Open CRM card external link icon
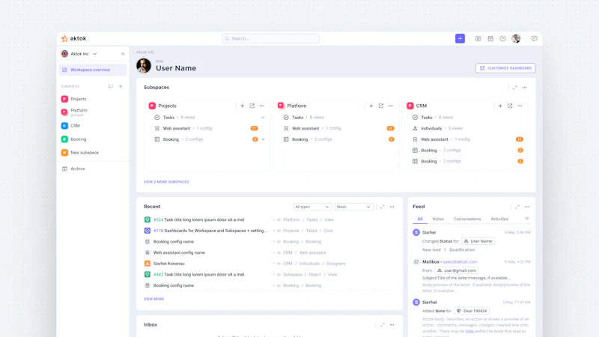 (510, 106)
